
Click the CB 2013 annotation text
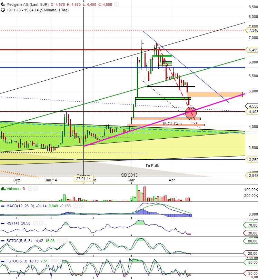pyautogui.click(x=129, y=175)
